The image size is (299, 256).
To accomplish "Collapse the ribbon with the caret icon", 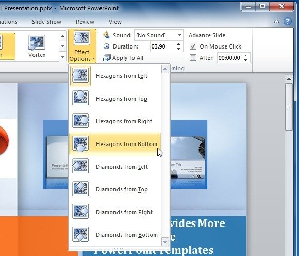I will click(276, 22).
